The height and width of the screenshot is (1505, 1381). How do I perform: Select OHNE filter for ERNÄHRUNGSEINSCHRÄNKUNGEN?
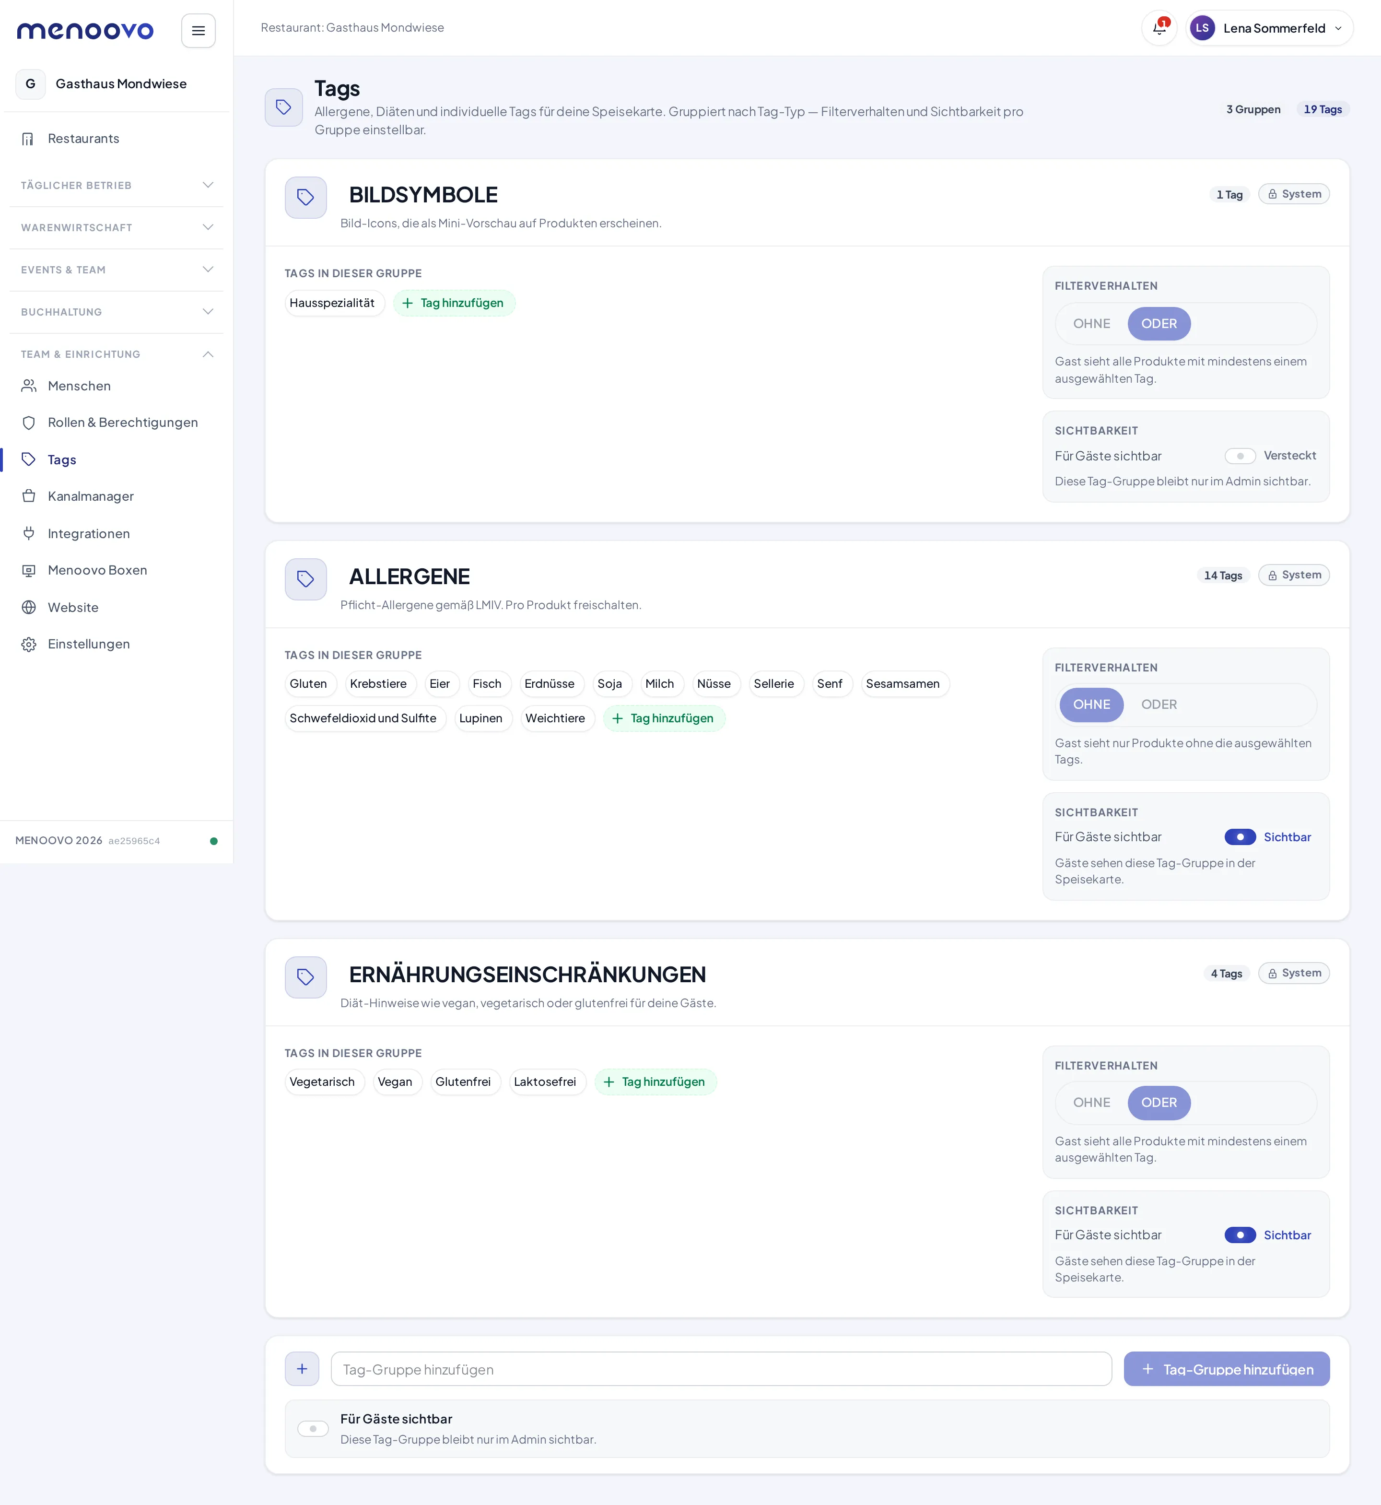click(1091, 1103)
